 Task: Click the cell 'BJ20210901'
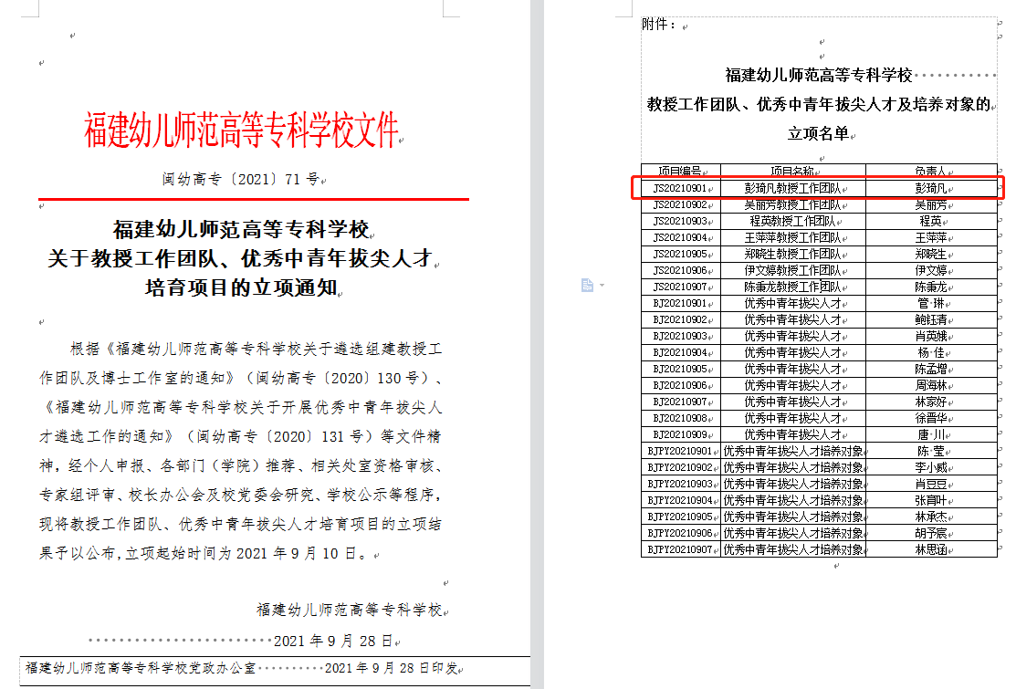pyautogui.click(x=680, y=303)
